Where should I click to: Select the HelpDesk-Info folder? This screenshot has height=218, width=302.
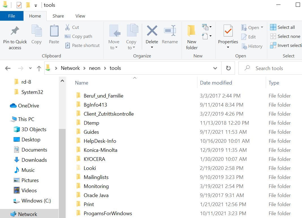point(100,141)
